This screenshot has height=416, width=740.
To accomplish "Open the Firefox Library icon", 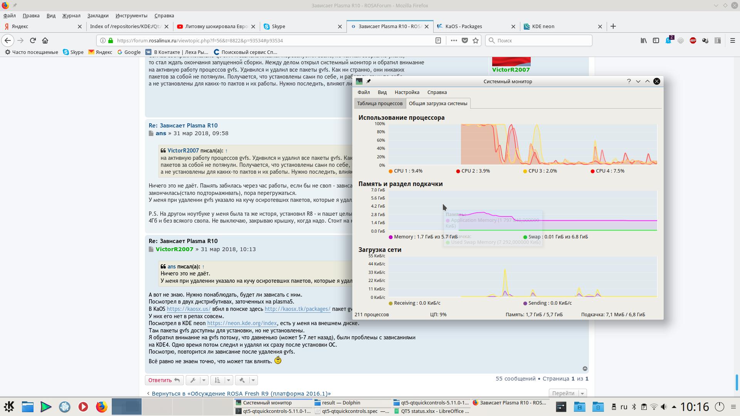I will pyautogui.click(x=644, y=40).
